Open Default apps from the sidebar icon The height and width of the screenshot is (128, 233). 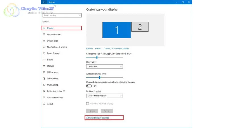[44, 41]
